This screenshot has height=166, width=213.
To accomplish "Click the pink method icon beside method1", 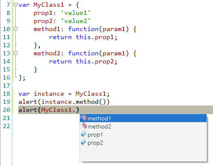I will point(84,118).
